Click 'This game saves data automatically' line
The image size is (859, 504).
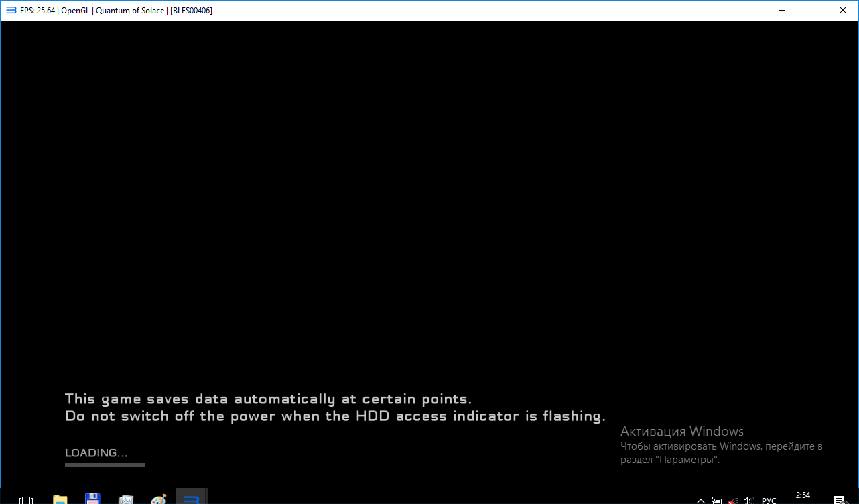269,399
